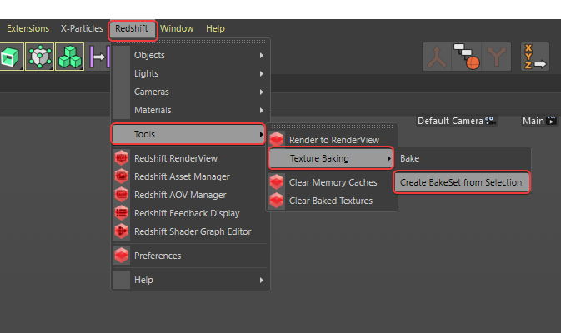
Task: Expand the Help submenu in Redshift menu
Action: [x=189, y=280]
